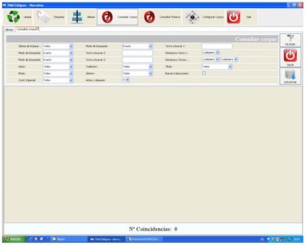Click the FILTRAR button in side panel
Image resolution: width=306 pixels, height=246 pixels.
pos(290,40)
